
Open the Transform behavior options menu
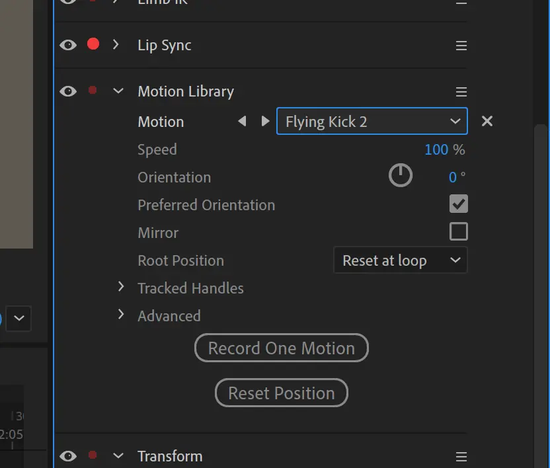click(461, 456)
